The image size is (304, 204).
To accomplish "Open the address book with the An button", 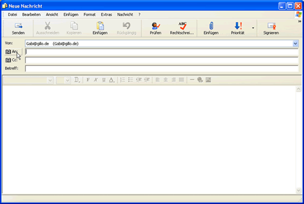I will [13, 52].
